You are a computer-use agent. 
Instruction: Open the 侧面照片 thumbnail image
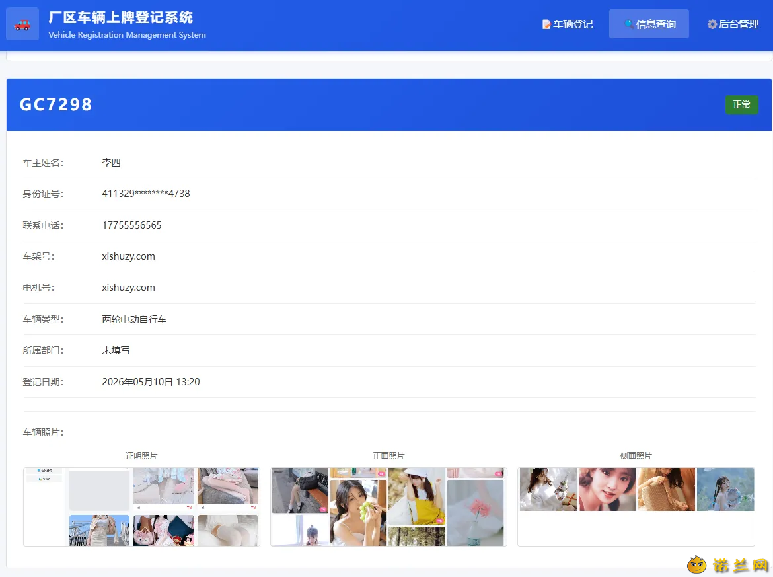636,507
